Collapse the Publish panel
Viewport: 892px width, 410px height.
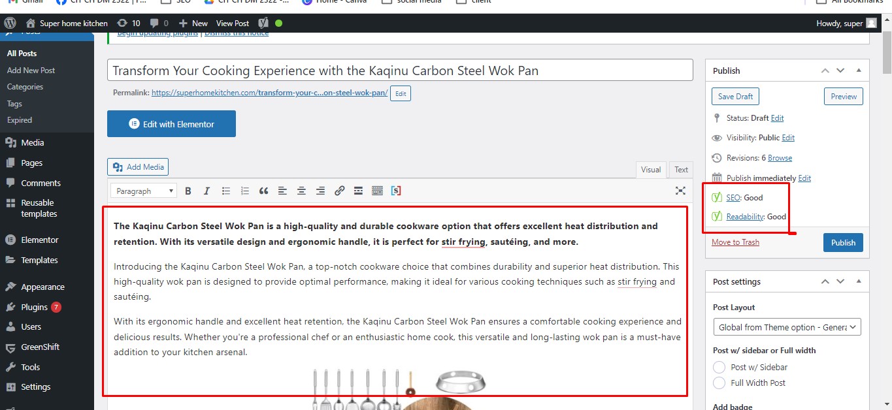pyautogui.click(x=859, y=70)
